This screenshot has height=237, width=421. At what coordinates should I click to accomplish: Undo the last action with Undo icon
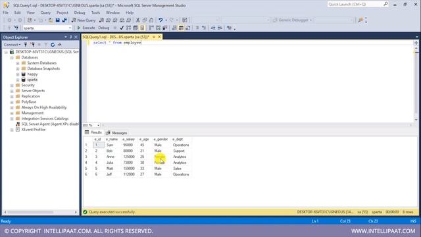tap(161, 20)
